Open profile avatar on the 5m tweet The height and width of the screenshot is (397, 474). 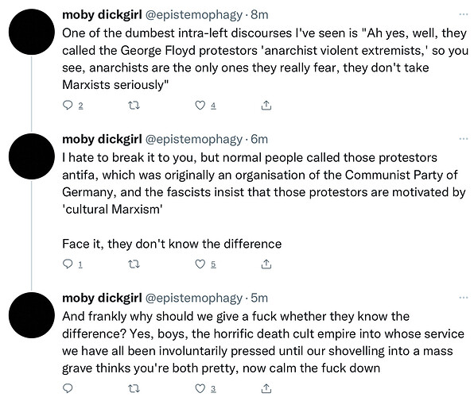pos(32,315)
